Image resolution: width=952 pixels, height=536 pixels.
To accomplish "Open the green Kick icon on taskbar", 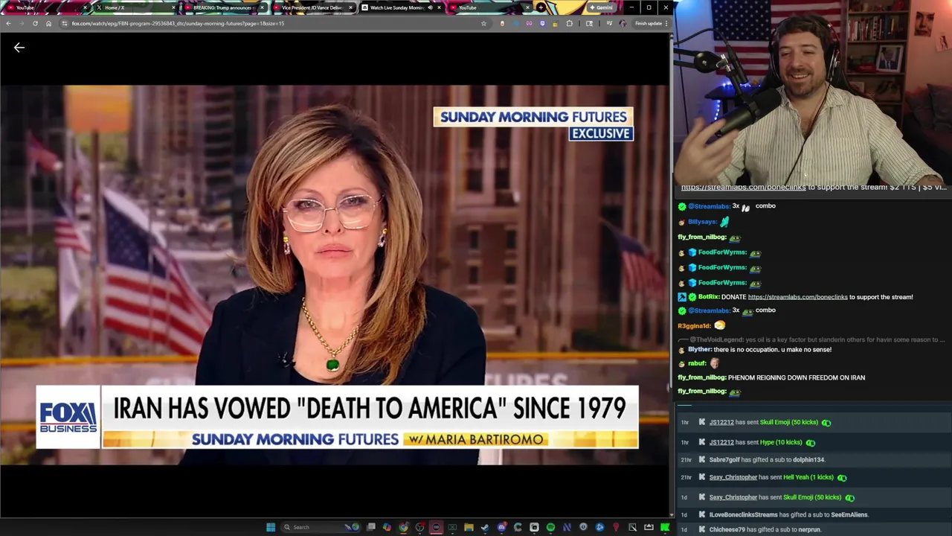I will [x=664, y=527].
